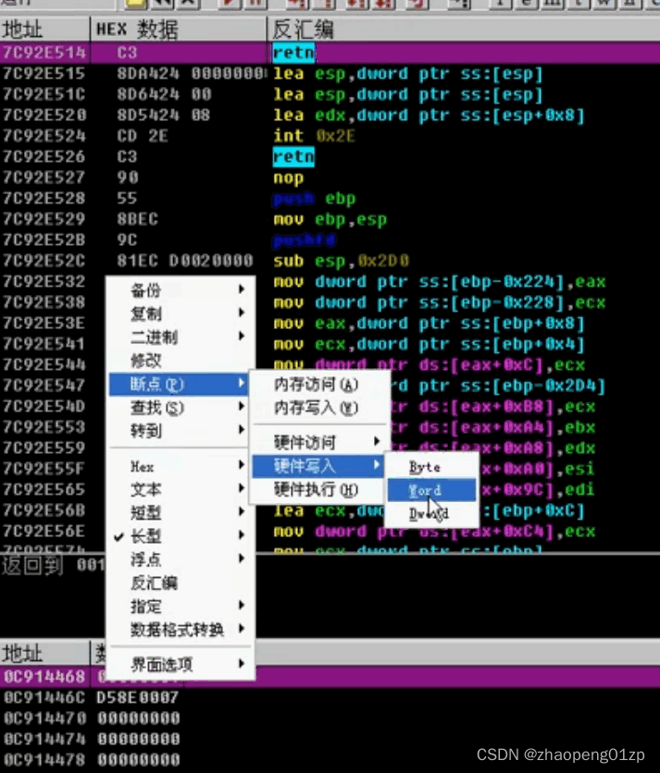Select the row at address 7C92E514
660x773 pixels.
(x=330, y=53)
